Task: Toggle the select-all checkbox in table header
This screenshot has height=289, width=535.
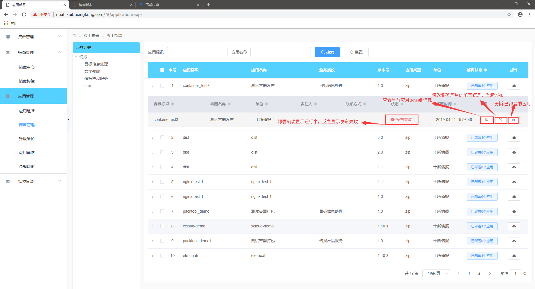Action: tap(162, 70)
